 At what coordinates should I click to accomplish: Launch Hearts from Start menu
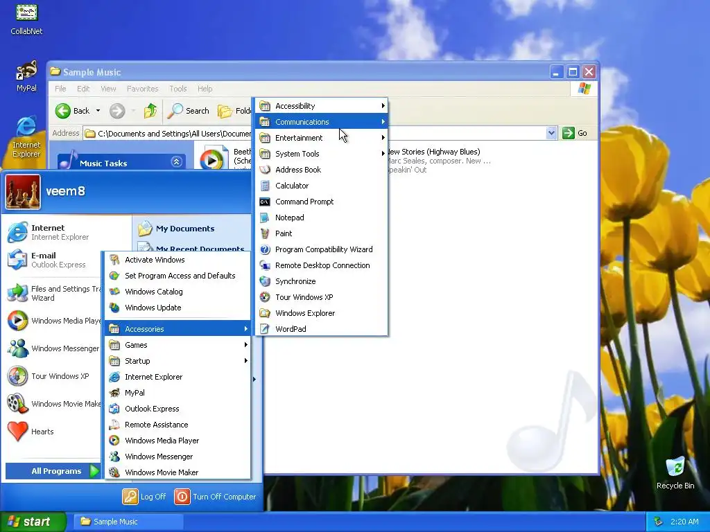[53, 431]
